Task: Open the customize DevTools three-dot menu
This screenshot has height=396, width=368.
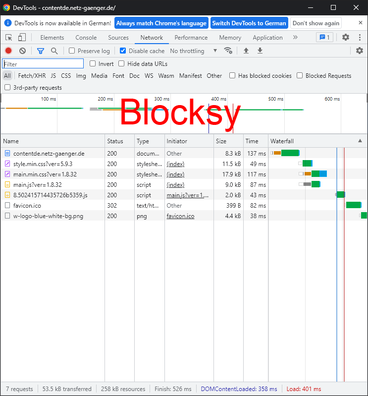Action: pyautogui.click(x=360, y=37)
